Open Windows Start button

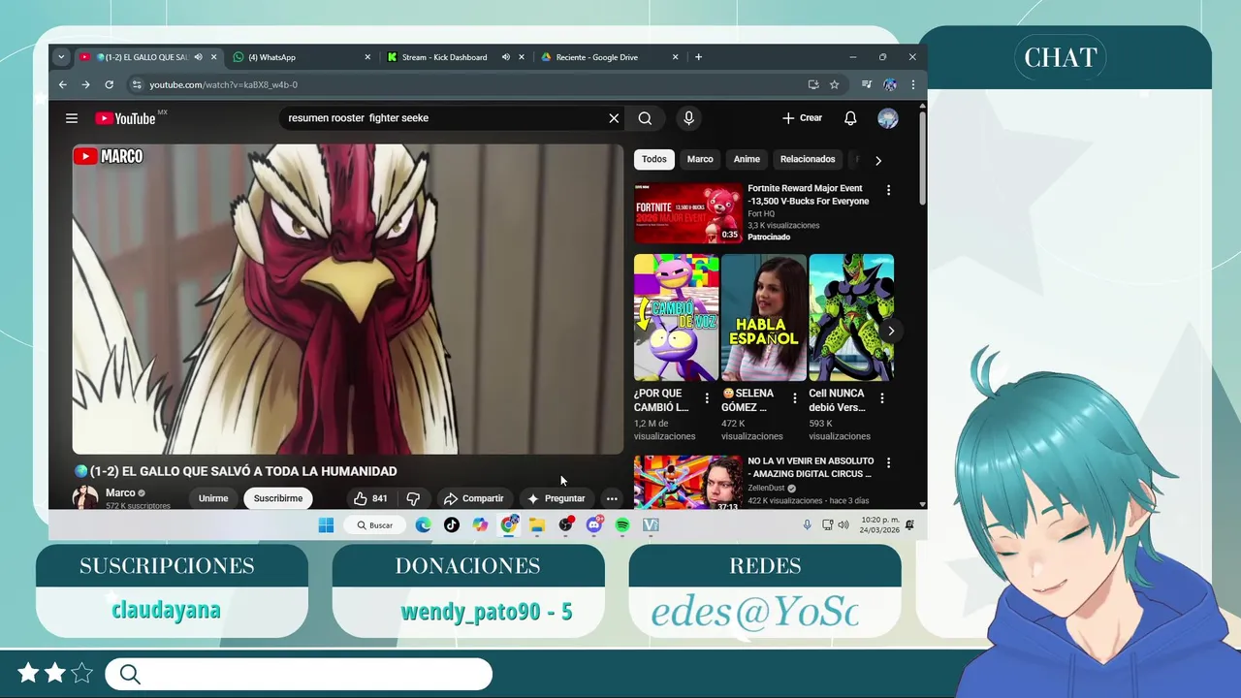point(326,524)
